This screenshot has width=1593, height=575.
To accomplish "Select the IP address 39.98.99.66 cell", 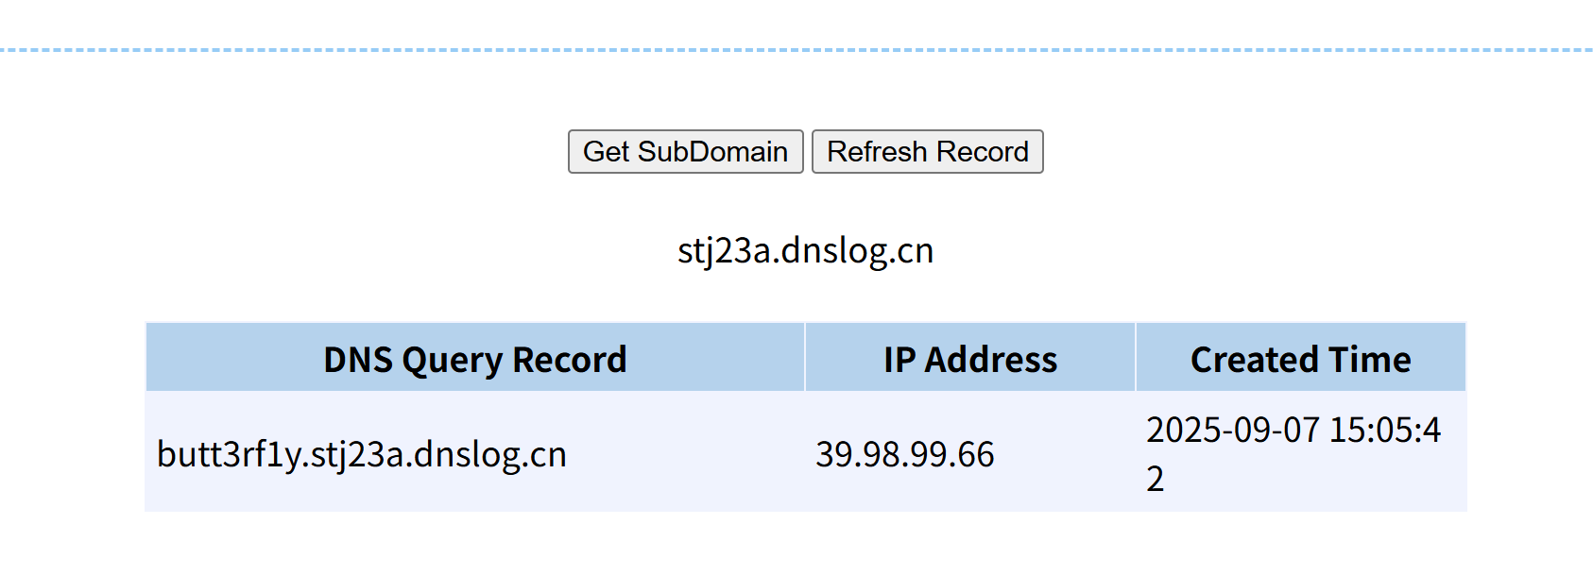I will 970,454.
